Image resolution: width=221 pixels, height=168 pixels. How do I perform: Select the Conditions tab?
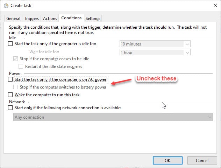point(71,18)
